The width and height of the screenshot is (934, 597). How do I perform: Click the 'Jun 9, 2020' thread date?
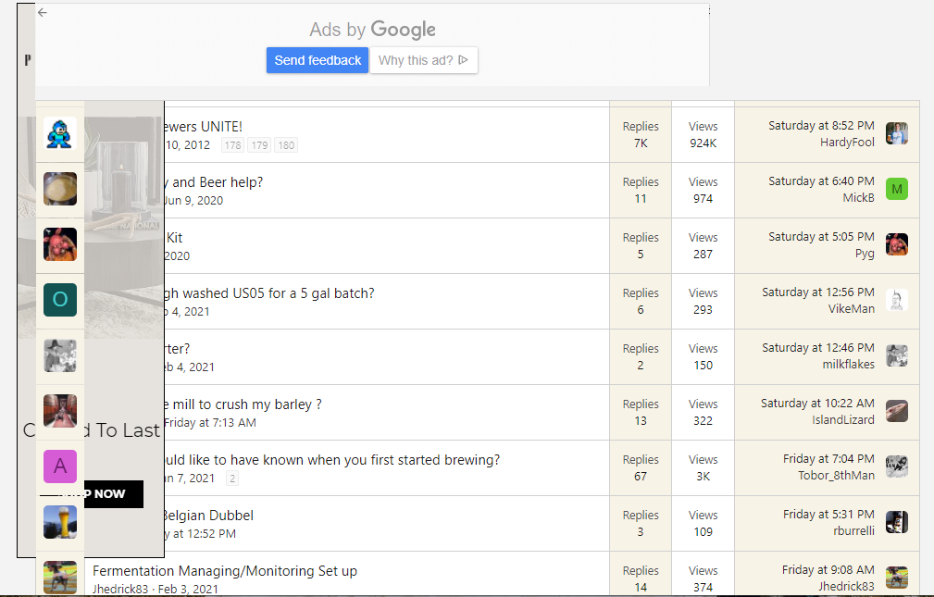(193, 201)
